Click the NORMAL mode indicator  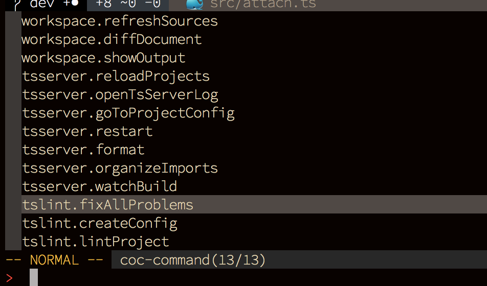pos(54,260)
